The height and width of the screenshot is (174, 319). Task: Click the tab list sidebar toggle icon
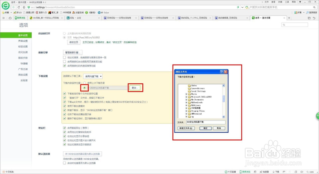(x=4, y=18)
